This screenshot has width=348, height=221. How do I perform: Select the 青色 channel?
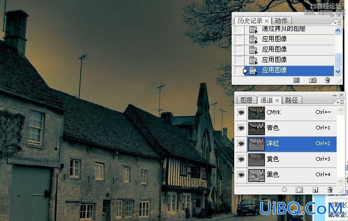tap(292, 128)
